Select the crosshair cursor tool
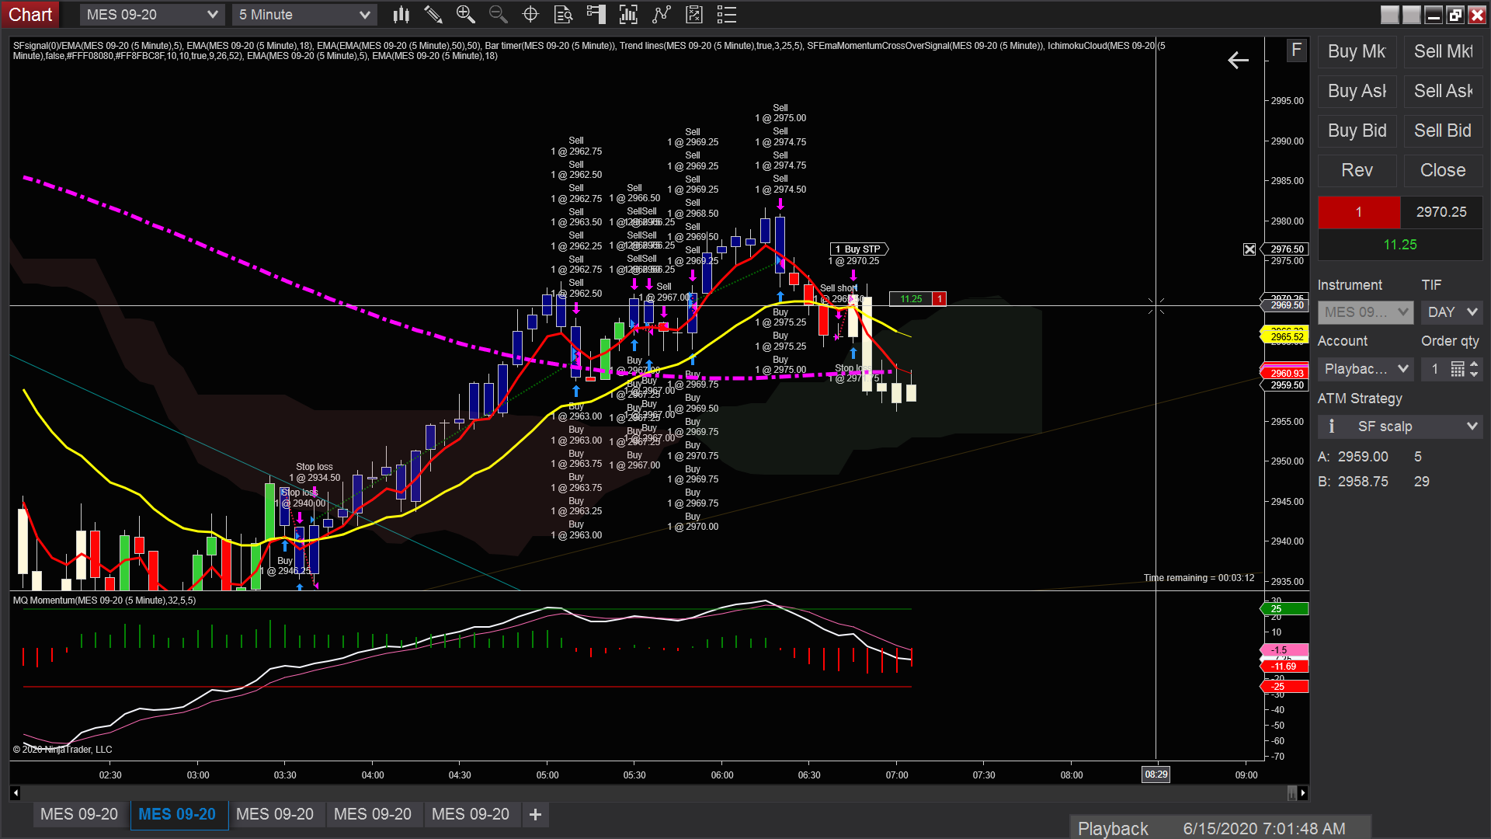 point(530,15)
